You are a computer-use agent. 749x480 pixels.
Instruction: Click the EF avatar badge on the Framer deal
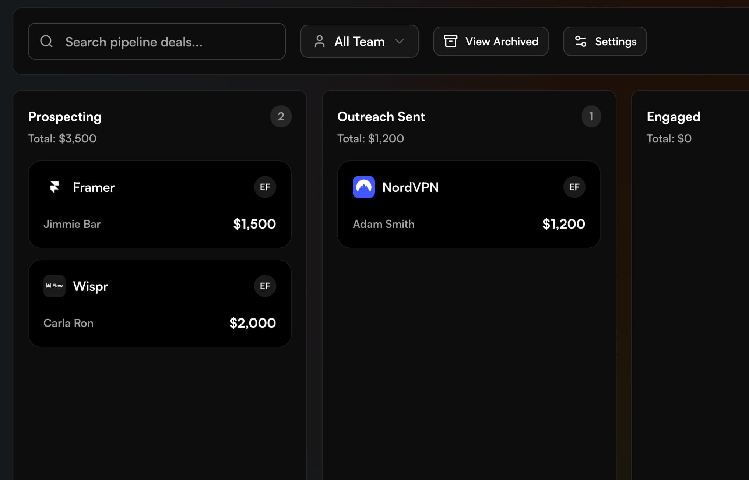pos(265,187)
